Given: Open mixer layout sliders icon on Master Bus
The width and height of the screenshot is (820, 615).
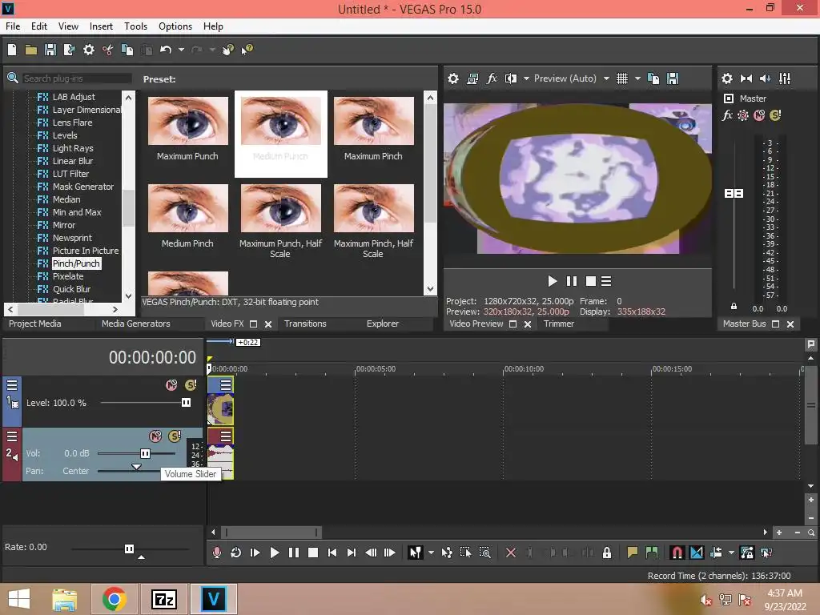Looking at the screenshot, I should coord(785,78).
